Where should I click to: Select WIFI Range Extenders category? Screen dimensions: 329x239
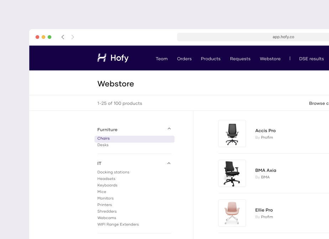[x=118, y=224]
